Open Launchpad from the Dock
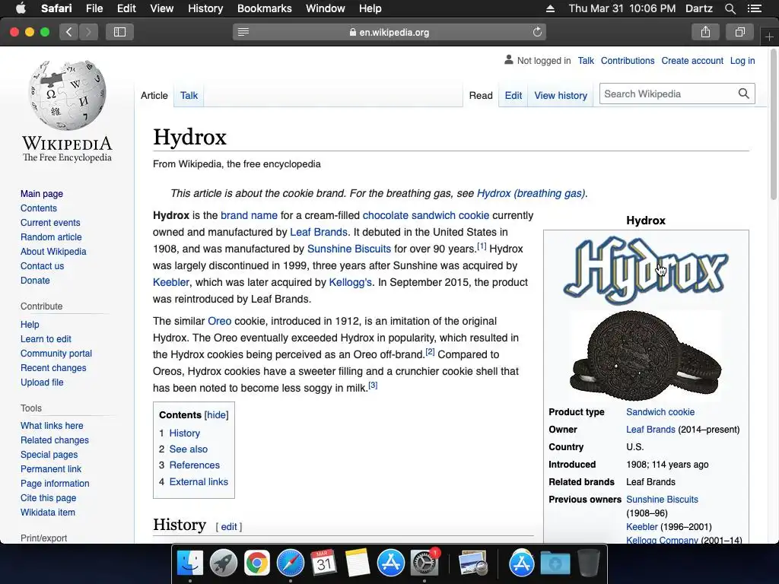Screen dimensions: 779x584 pos(223,563)
